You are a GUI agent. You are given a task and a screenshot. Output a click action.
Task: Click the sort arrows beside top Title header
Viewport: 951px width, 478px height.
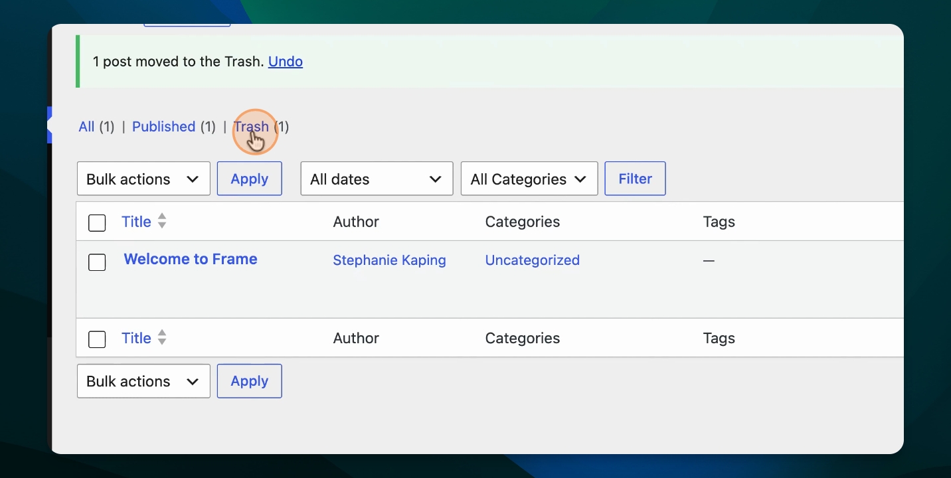(161, 221)
